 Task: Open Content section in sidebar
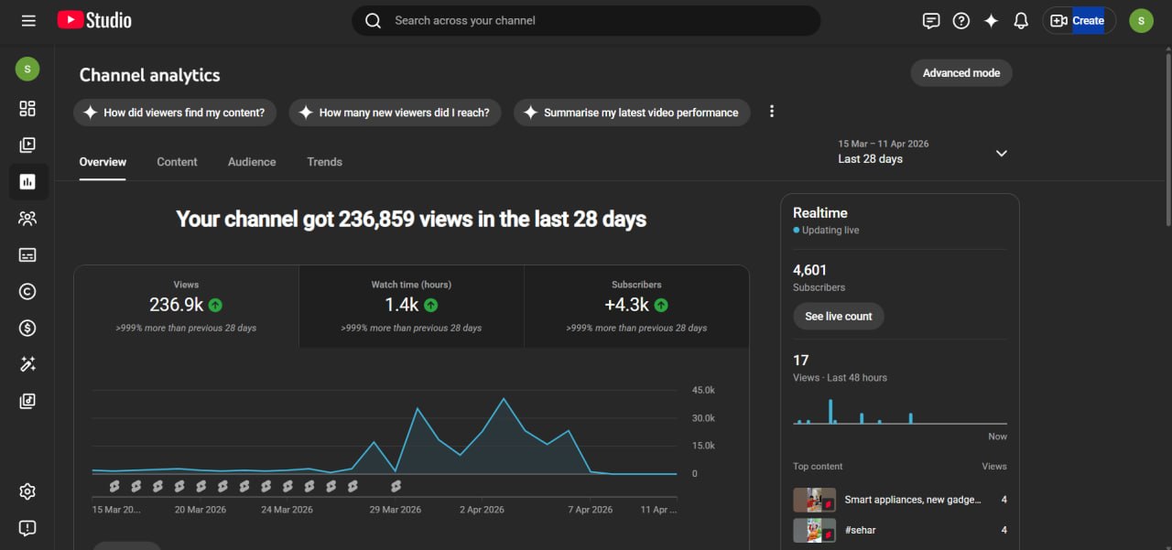(x=27, y=145)
